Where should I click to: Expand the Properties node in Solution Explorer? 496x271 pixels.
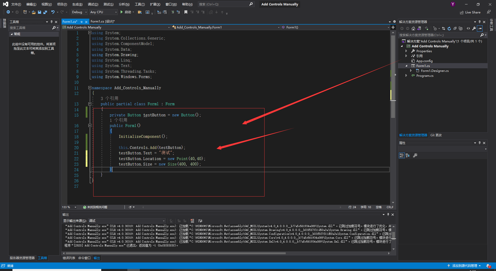(x=406, y=51)
